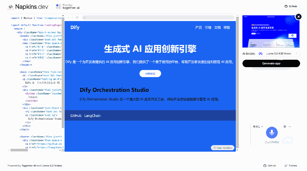
Task: Click the '</main>' code line
Action: 24,129
